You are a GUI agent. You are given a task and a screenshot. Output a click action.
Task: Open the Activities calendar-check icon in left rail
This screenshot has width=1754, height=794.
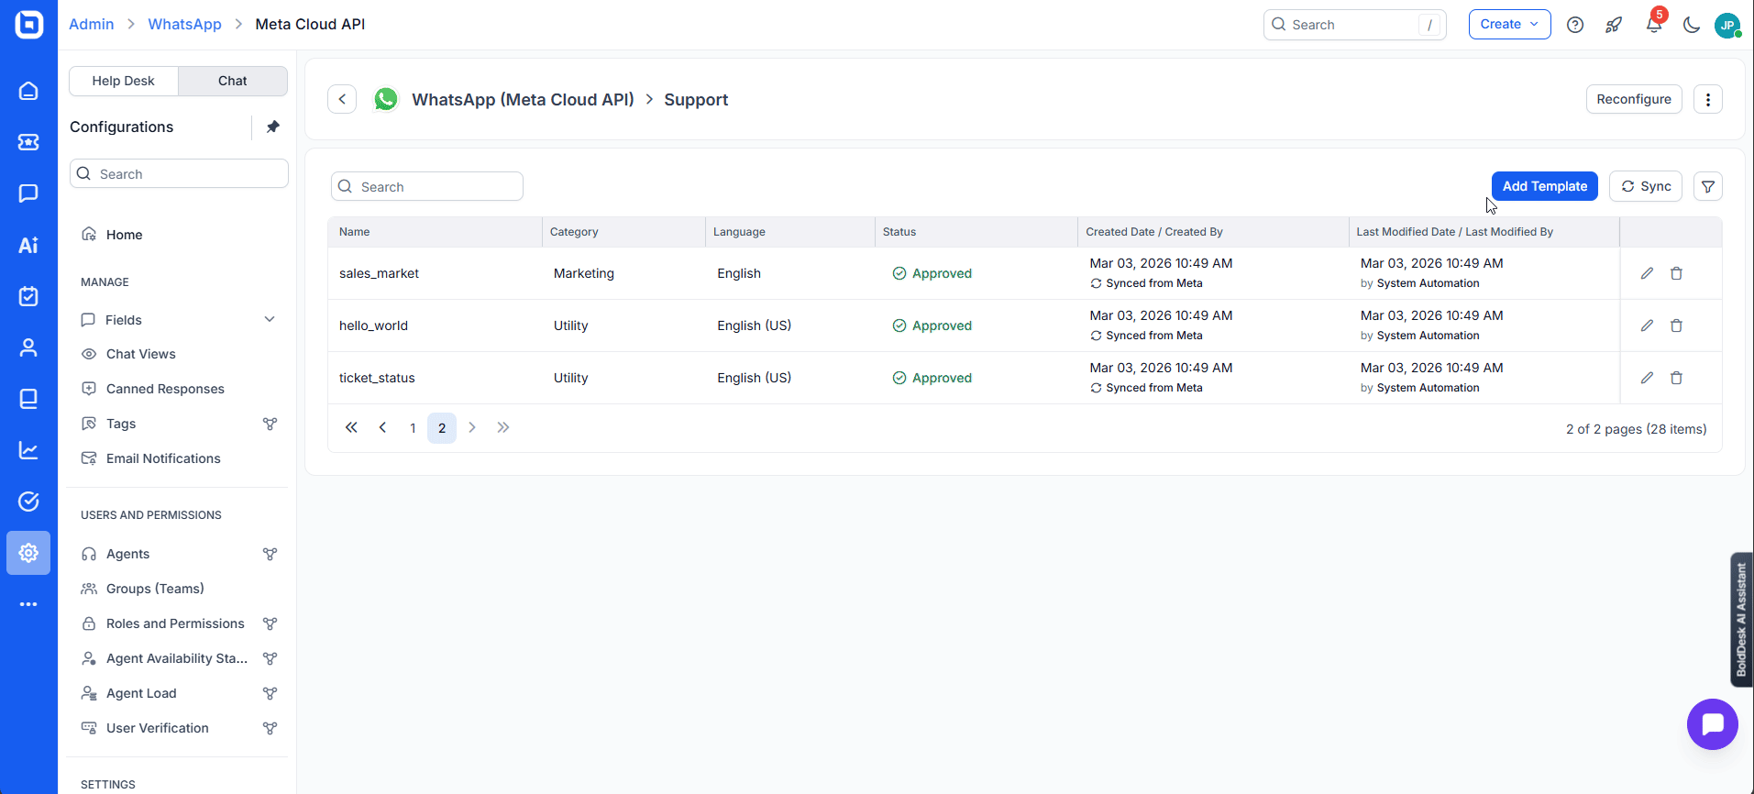(x=28, y=296)
